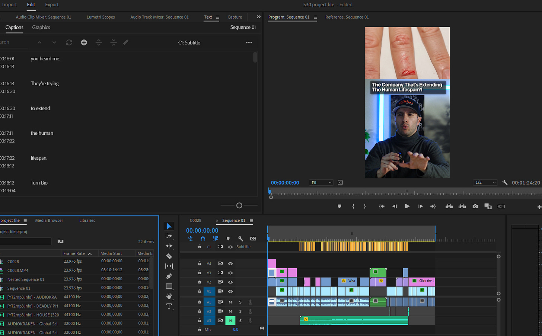Hide the V3 video track output
The width and height of the screenshot is (542, 336).
coord(230,273)
